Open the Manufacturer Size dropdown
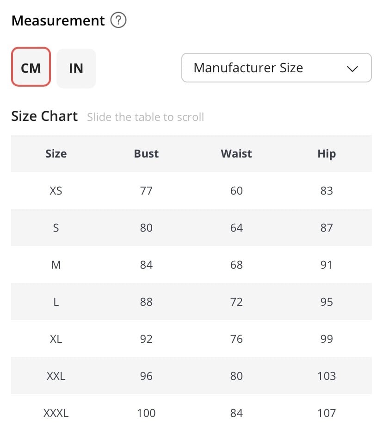 coord(276,68)
